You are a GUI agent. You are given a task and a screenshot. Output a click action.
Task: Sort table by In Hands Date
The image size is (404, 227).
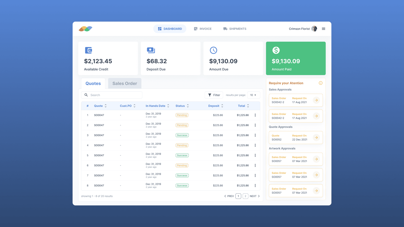(x=168, y=106)
